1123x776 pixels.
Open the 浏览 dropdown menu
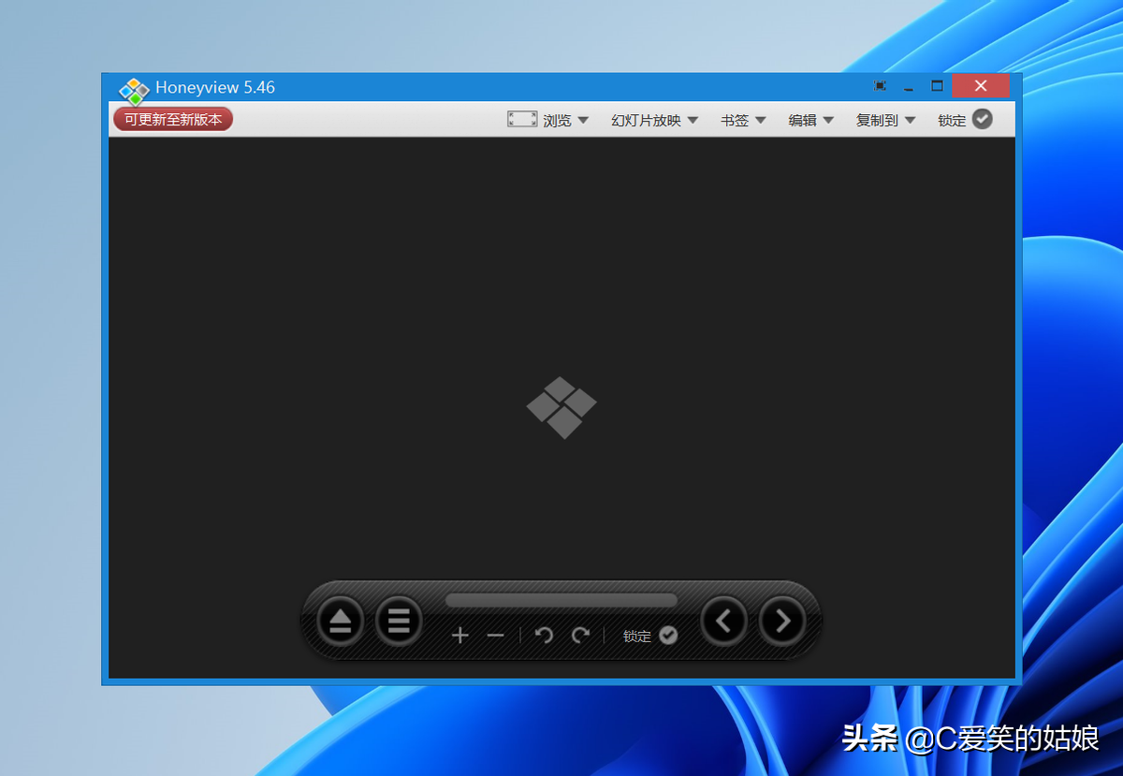[566, 120]
